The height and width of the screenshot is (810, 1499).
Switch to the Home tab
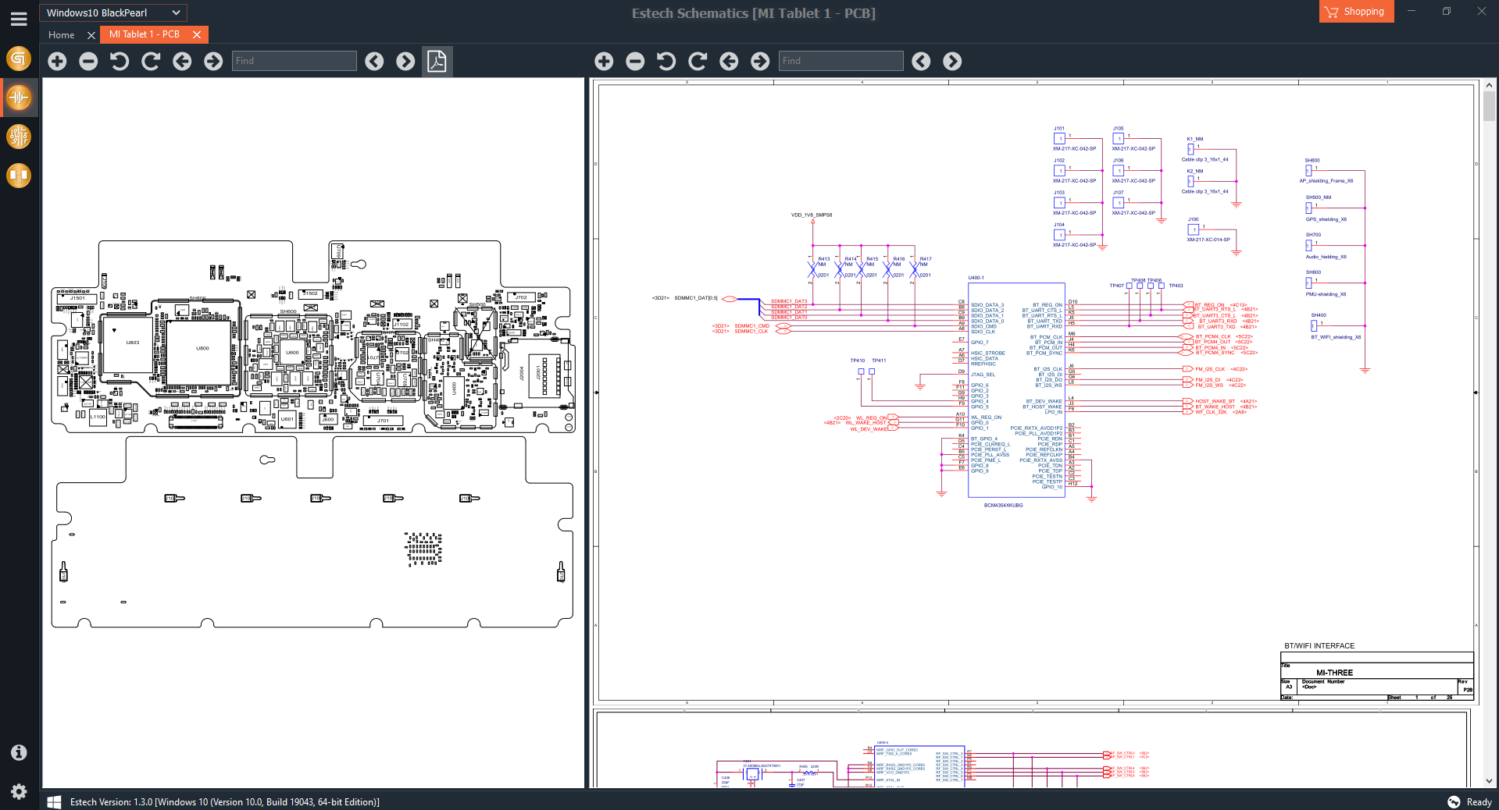61,34
